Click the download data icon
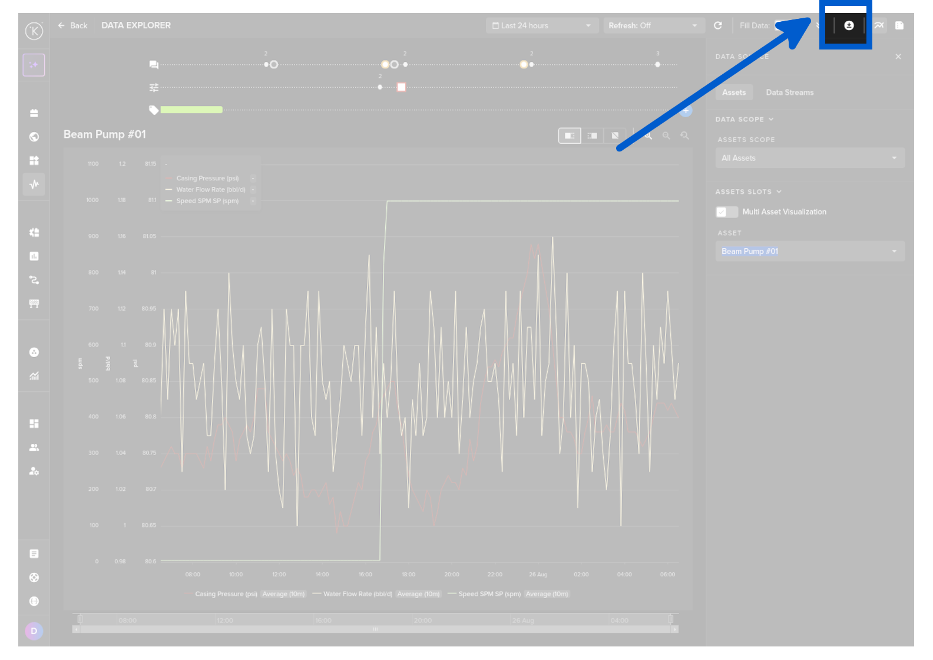Image resolution: width=933 pixels, height=660 pixels. [x=849, y=25]
